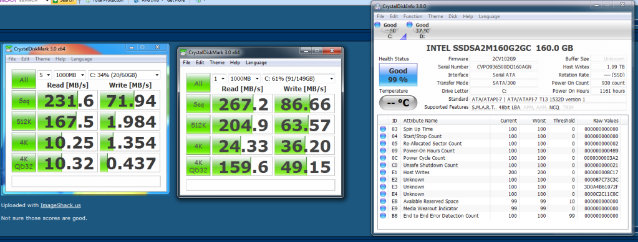Open the ImageShack.us link
638x242 pixels.
(60, 205)
